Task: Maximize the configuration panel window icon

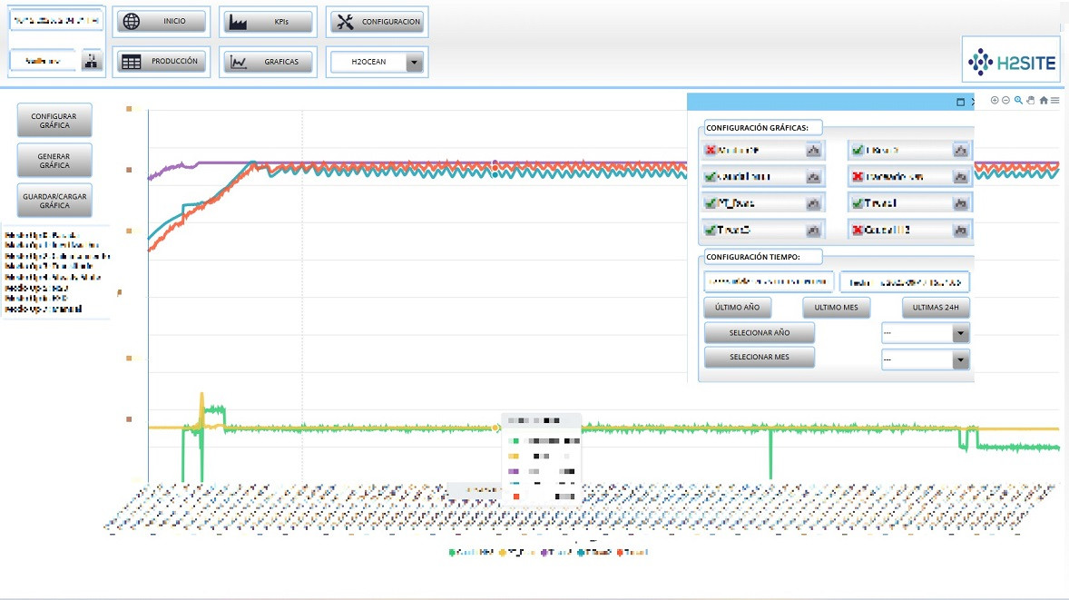Action: tap(961, 103)
